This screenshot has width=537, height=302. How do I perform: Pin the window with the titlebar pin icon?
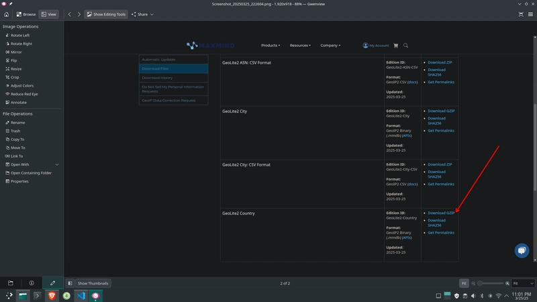(11, 4)
